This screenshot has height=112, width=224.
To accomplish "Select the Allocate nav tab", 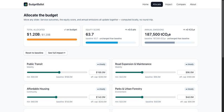I will 157,4.
